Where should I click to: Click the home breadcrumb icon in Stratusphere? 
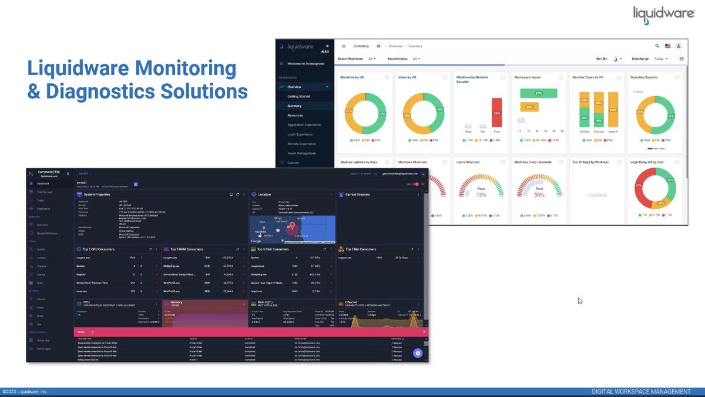pyautogui.click(x=379, y=46)
